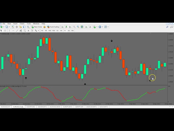Open the Insert menu
The image size is (174, 131).
15,24
